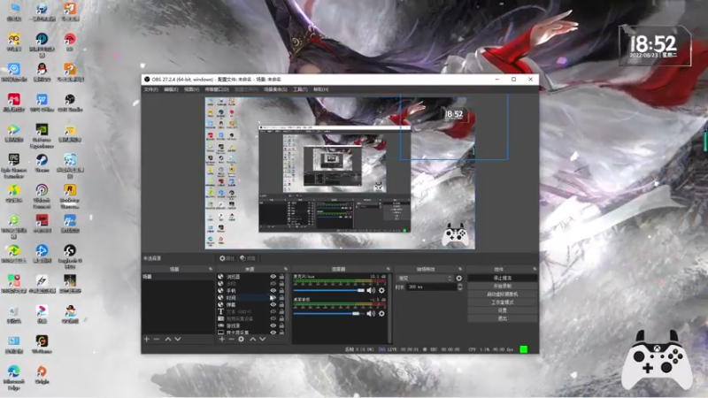
Task: Add a new scene with the plus icon
Action: [147, 339]
